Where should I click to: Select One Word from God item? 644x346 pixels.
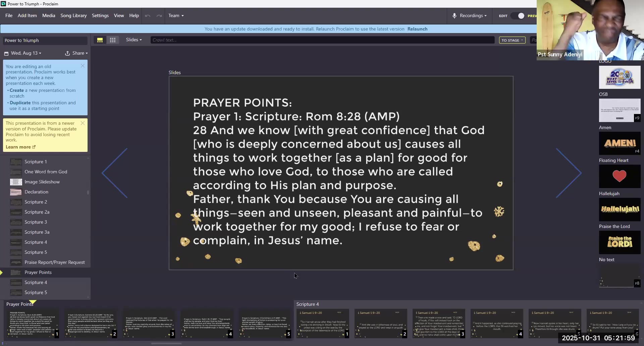(x=45, y=172)
